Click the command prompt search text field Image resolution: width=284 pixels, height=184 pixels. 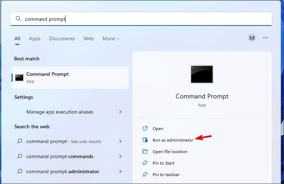coord(141,19)
